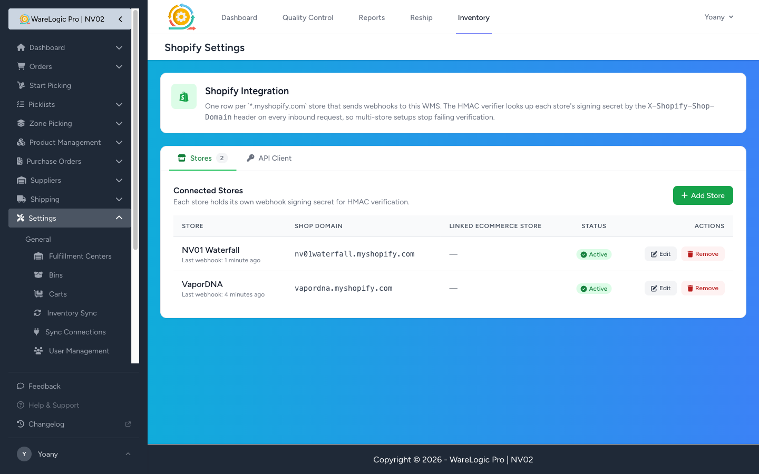Edit the NV01 Waterfall store
This screenshot has width=759, height=474.
[660, 254]
